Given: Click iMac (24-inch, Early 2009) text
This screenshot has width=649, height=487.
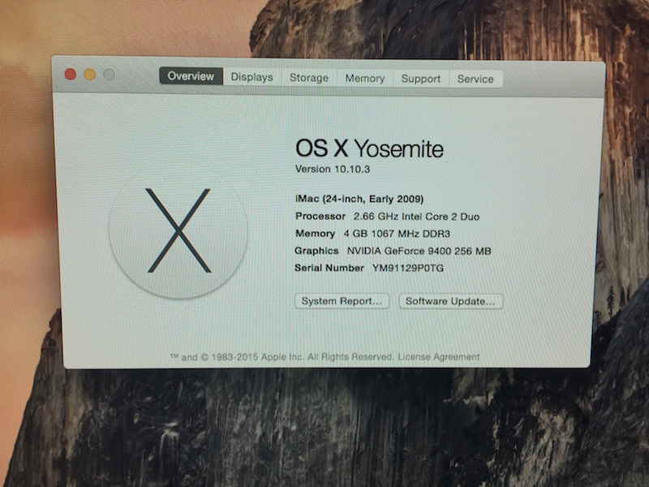Looking at the screenshot, I should point(359,199).
